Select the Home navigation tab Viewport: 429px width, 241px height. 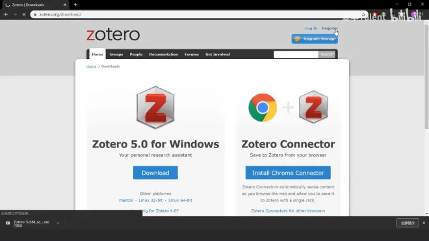[97, 54]
